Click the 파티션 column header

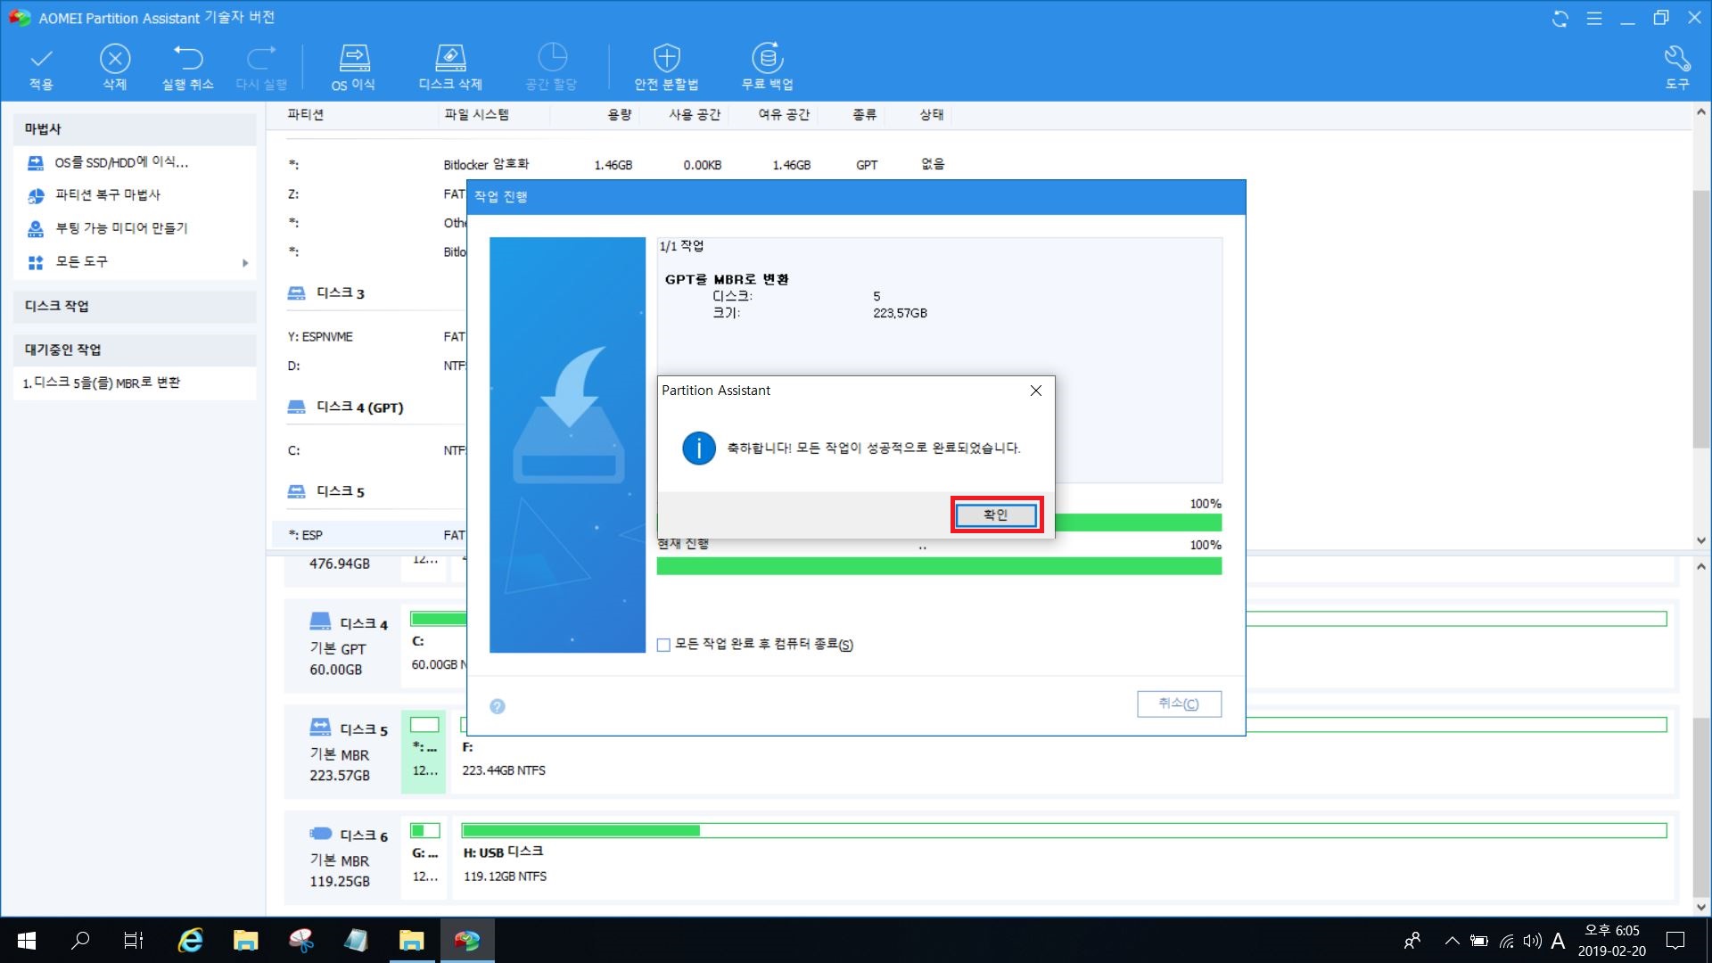click(306, 114)
